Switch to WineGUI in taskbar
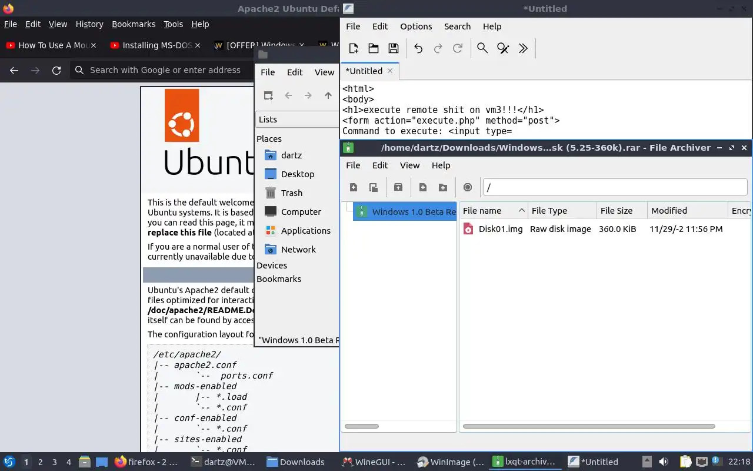The height and width of the screenshot is (471, 753). point(374,462)
